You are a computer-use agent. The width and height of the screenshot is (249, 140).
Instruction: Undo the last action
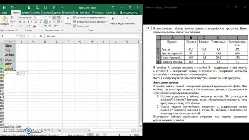(12, 7)
